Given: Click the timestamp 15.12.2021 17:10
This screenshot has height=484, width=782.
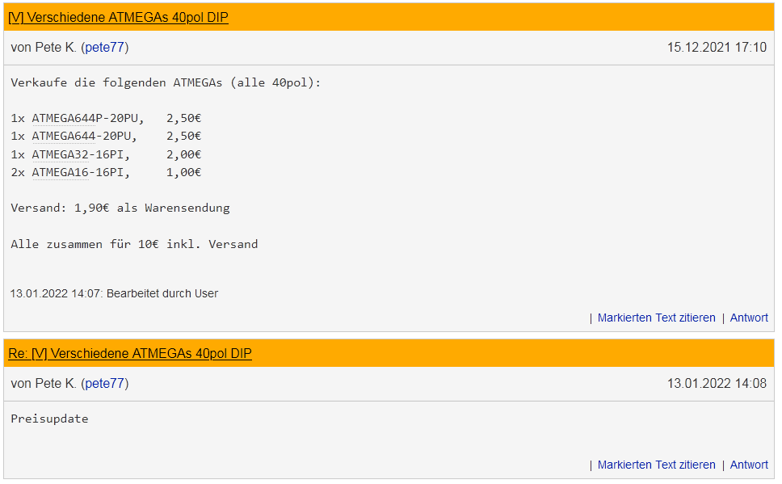Looking at the screenshot, I should 717,48.
